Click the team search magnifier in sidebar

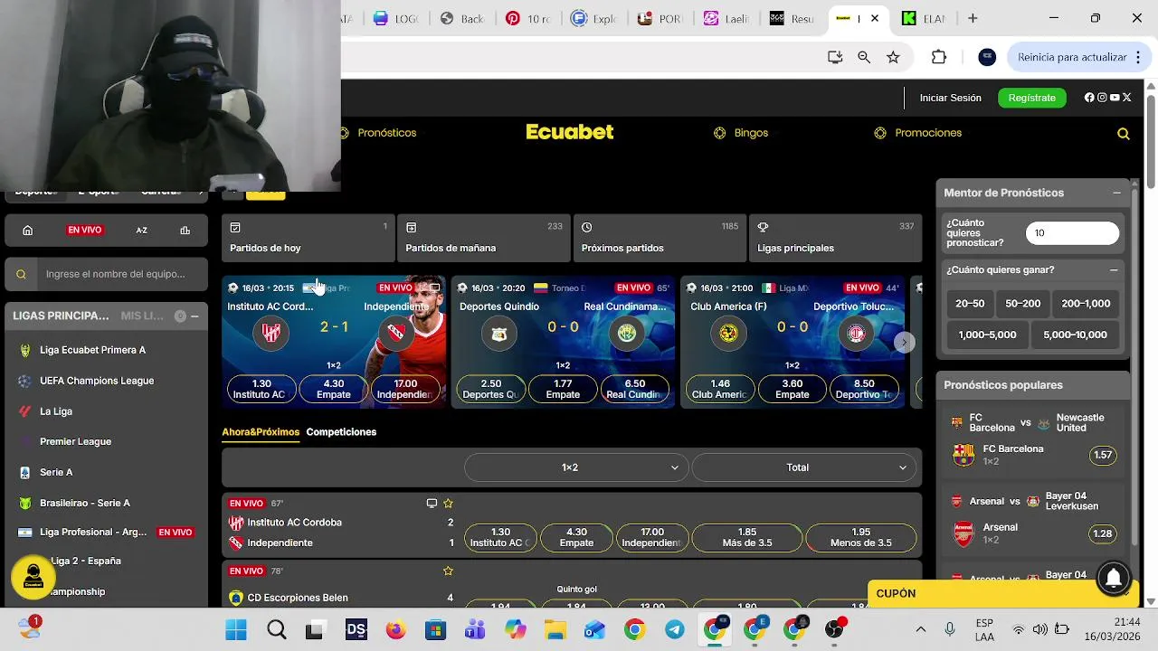(x=22, y=274)
